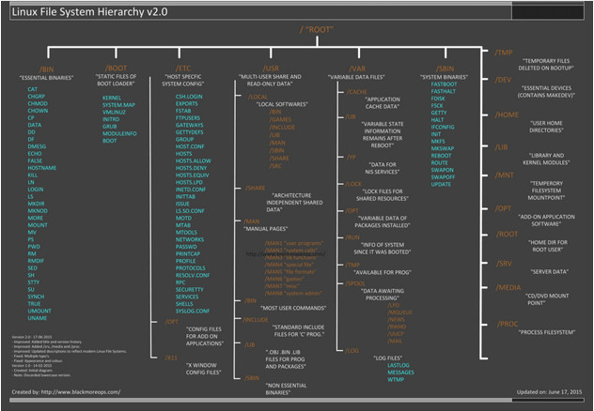Click the FASTBOOT entry under /SBIN
Image resolution: width=594 pixels, height=411 pixels.
444,84
